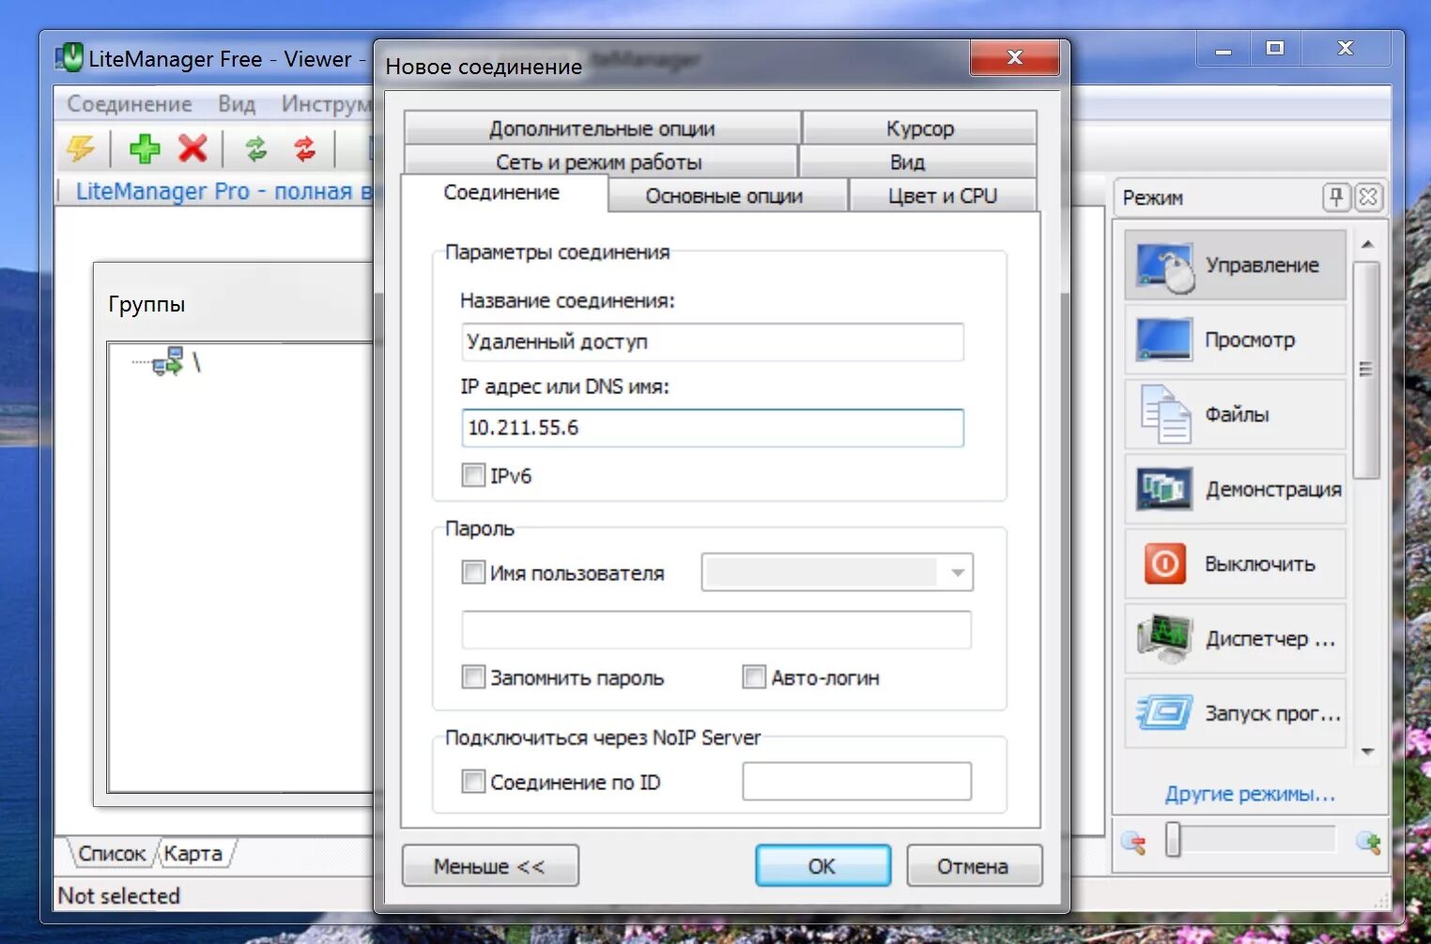Click Not selected status bar text
The width and height of the screenshot is (1431, 944).
click(119, 896)
